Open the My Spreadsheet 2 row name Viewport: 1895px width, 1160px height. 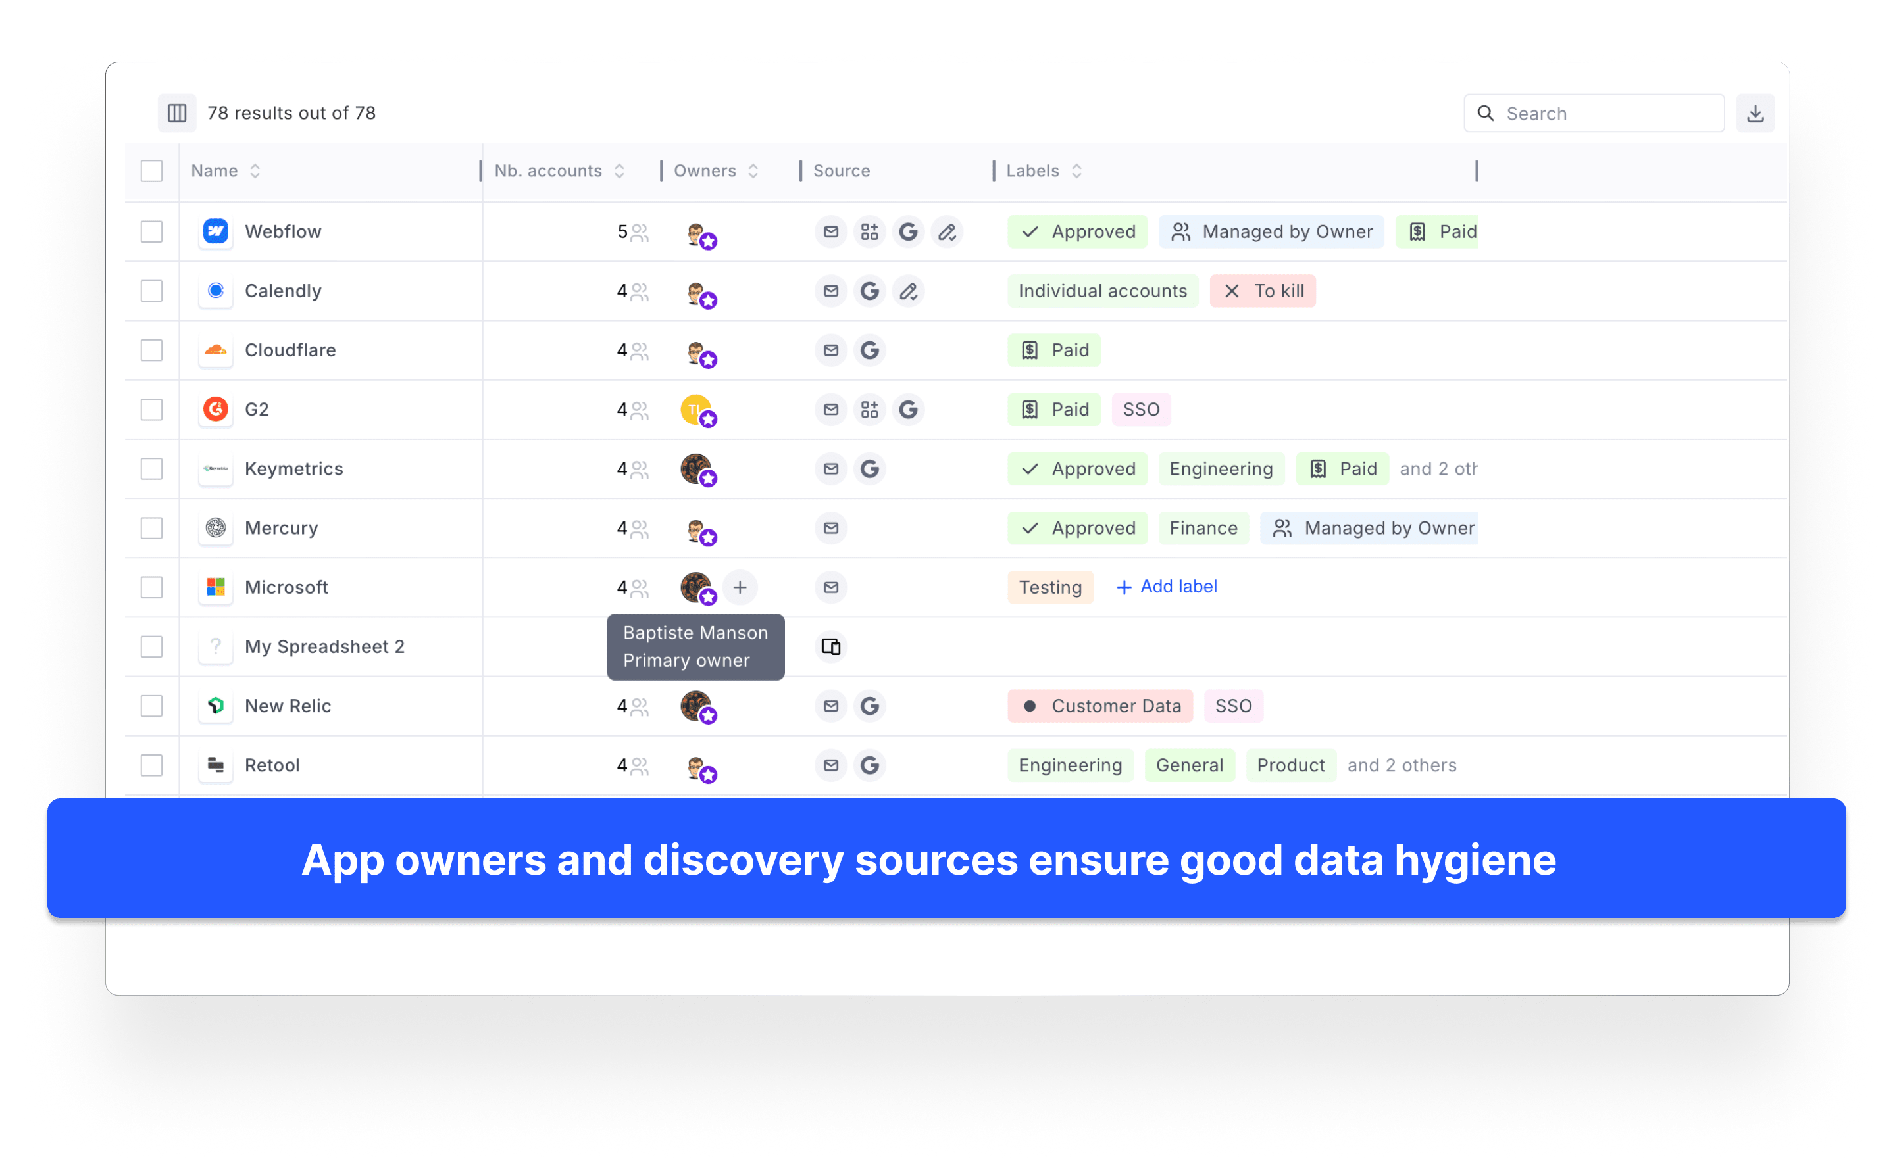[324, 646]
